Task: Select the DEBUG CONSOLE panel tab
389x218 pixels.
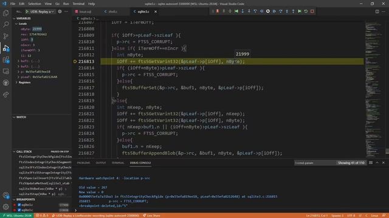Action: 140,163
